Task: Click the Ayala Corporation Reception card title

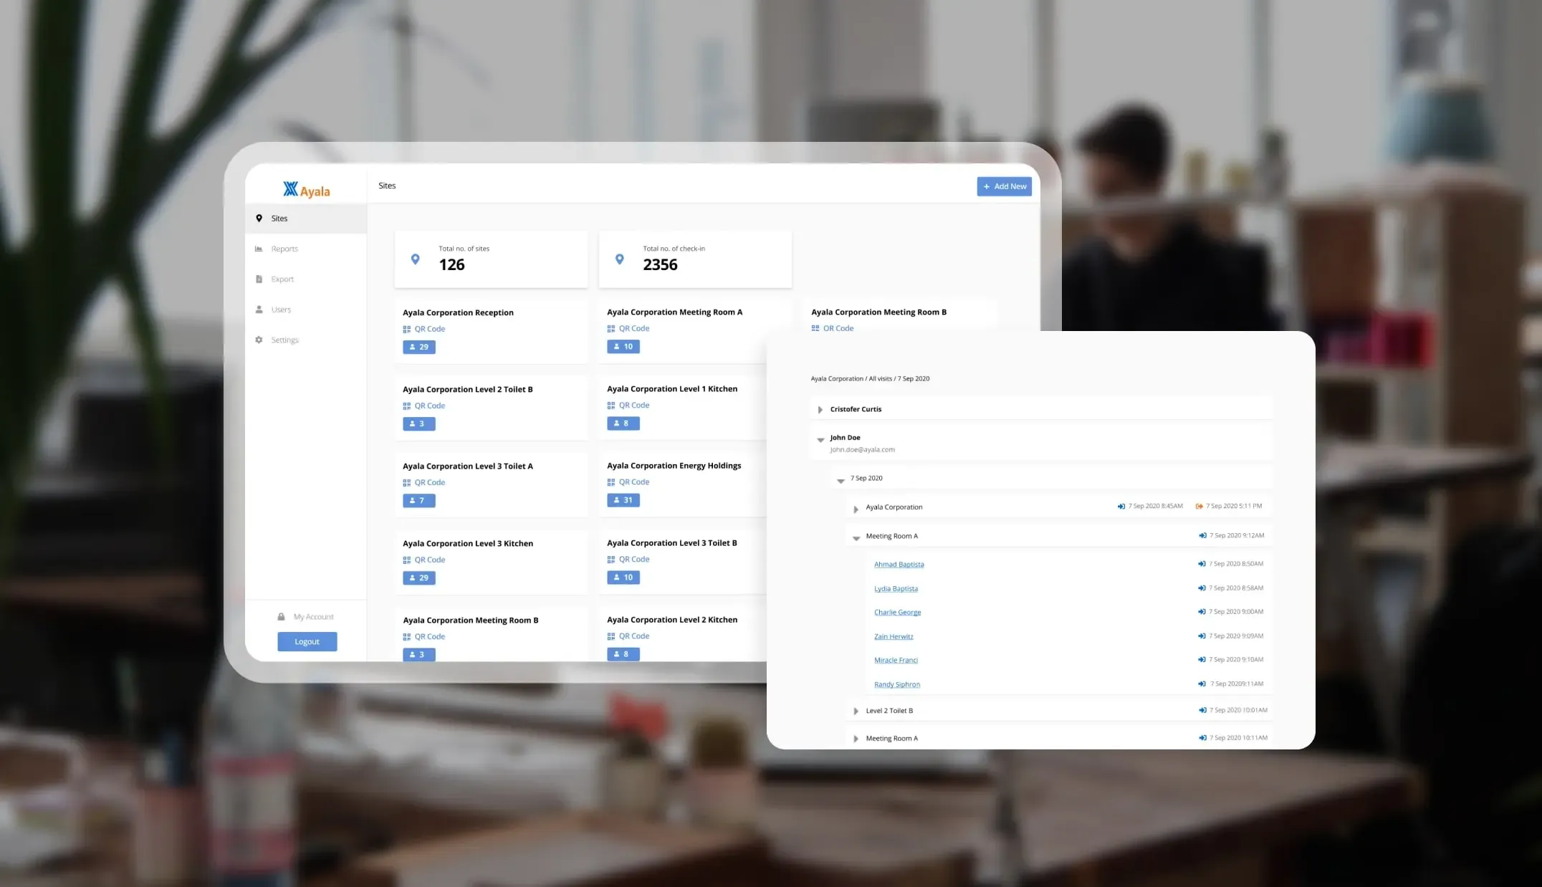Action: (x=459, y=313)
